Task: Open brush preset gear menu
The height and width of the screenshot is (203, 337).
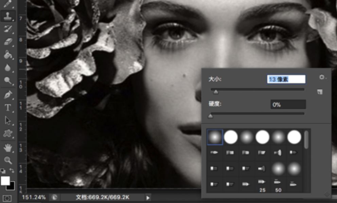Action: pyautogui.click(x=322, y=77)
